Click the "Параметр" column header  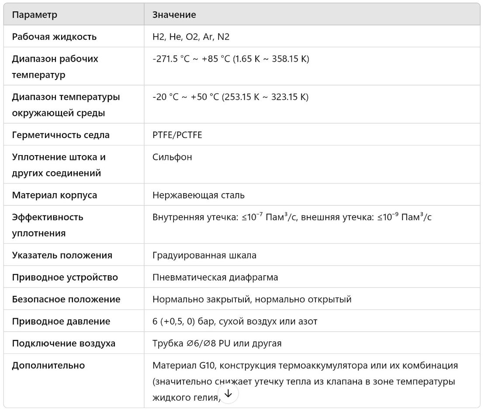point(35,14)
